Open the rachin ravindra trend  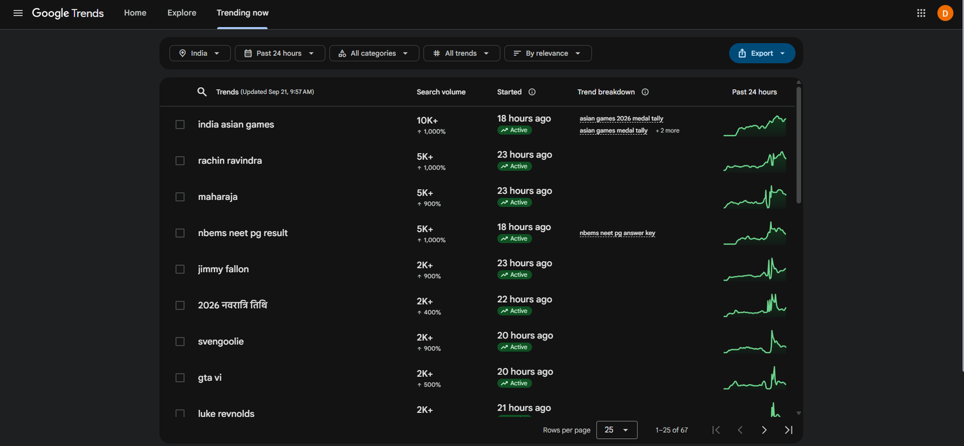[230, 161]
